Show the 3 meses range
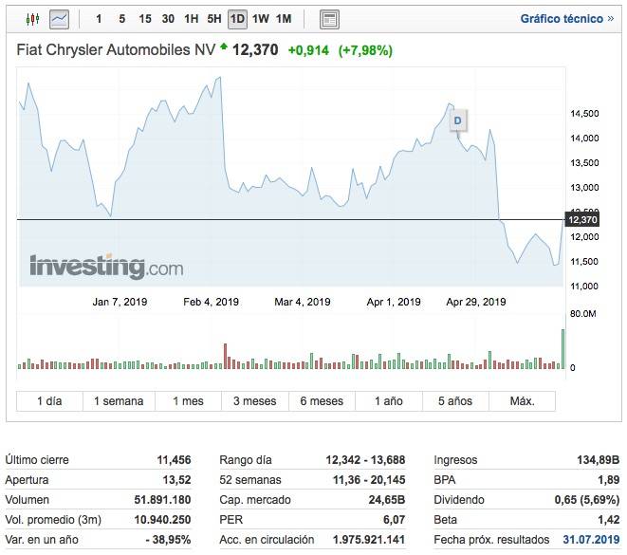The height and width of the screenshot is (555, 627). coord(255,401)
